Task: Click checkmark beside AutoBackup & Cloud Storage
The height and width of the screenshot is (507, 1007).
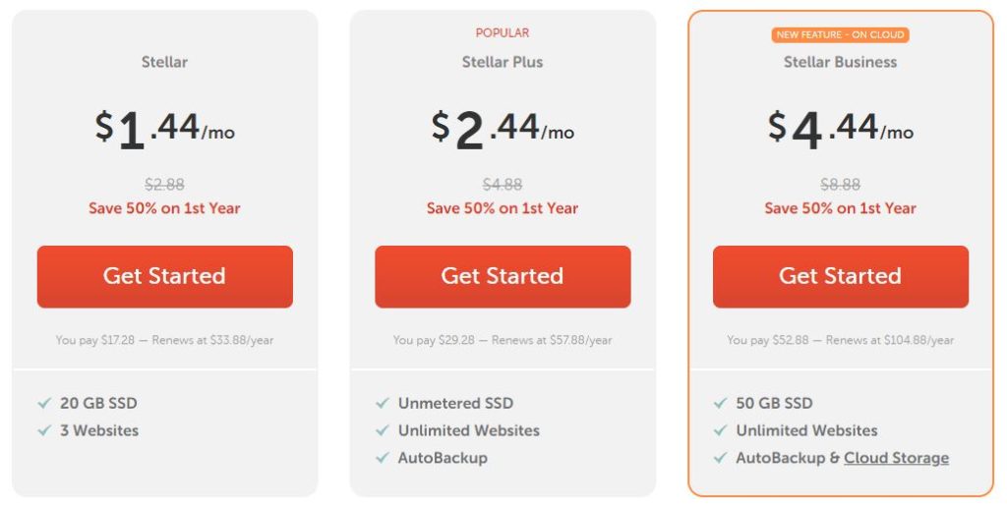Action: pyautogui.click(x=720, y=458)
